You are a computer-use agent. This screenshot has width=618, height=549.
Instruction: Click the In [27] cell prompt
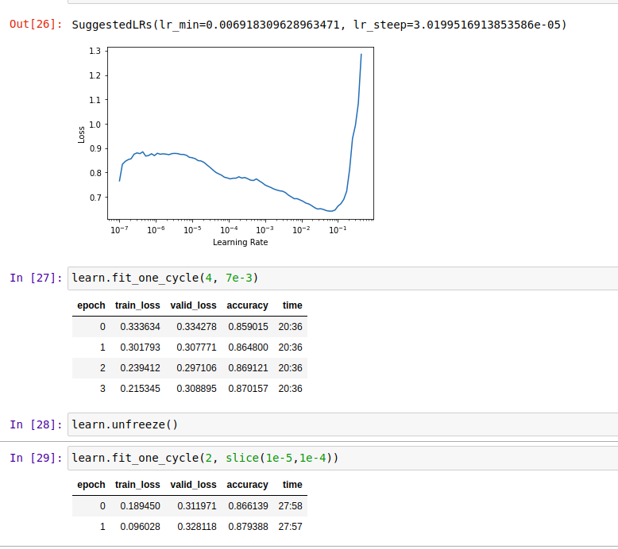point(35,278)
